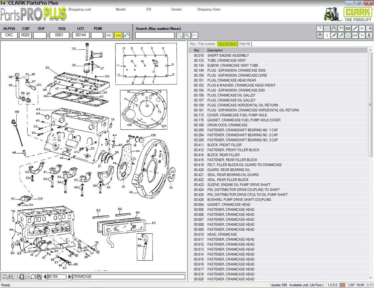Disable the highlighted QRI toggle
Viewport: 374px width, 288px height.
pyautogui.click(x=118, y=35)
